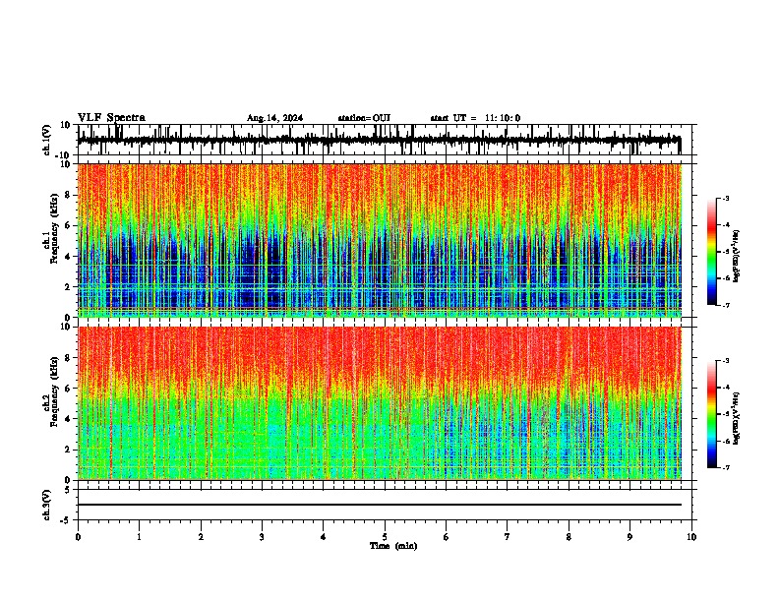Image resolution: width=779 pixels, height=602 pixels.
Task: Click the "ch.3(V)" bottom panel axis label
Action: click(47, 505)
